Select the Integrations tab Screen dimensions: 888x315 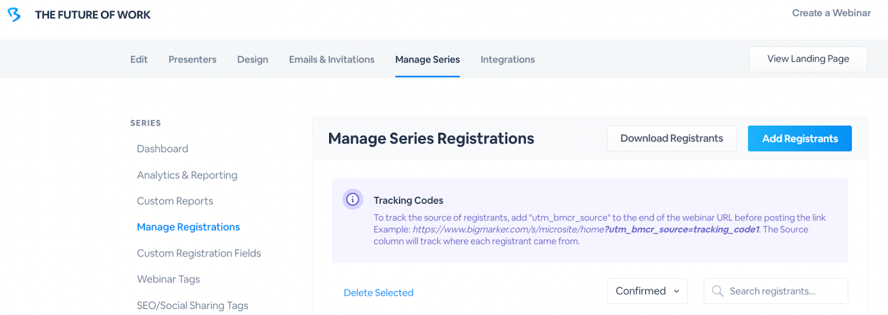[507, 59]
